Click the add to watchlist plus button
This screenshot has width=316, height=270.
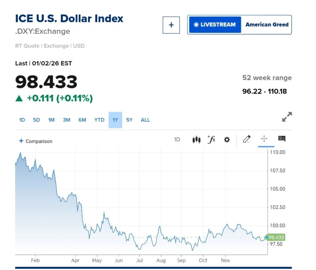coord(171,25)
